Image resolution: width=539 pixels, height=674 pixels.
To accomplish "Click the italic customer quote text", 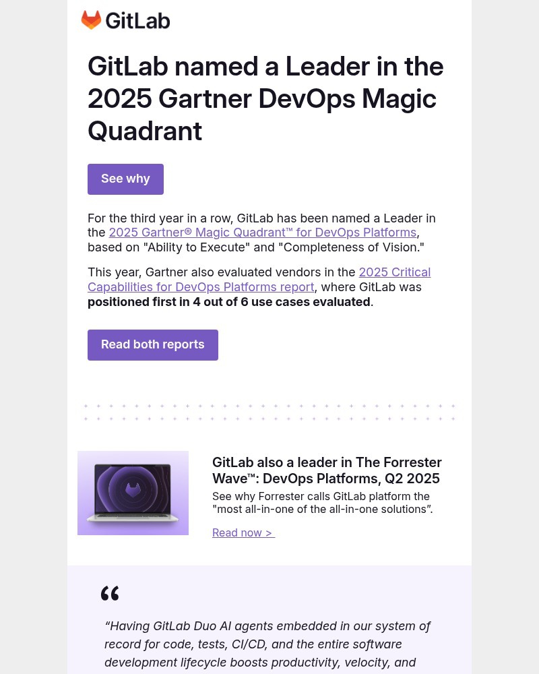I will pos(267,644).
